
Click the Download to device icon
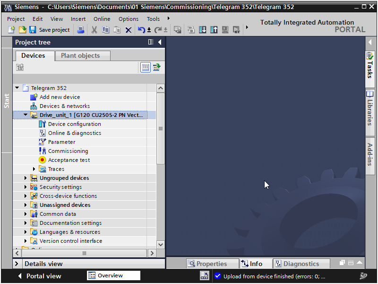[x=203, y=30]
